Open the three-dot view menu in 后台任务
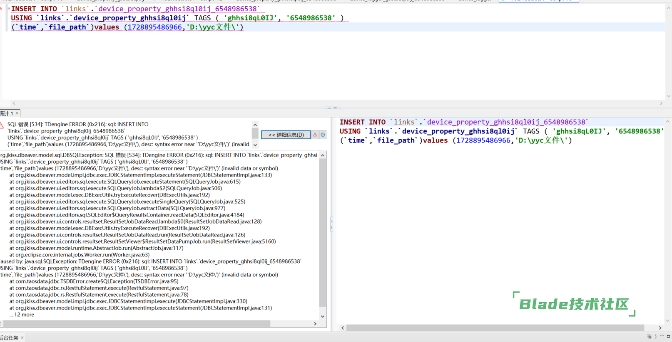Image resolution: width=672 pixels, height=342 pixels. (656, 337)
